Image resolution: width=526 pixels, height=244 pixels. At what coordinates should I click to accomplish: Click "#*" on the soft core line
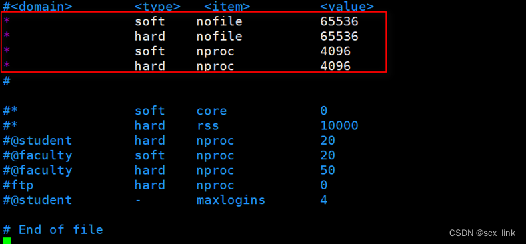tap(10, 111)
